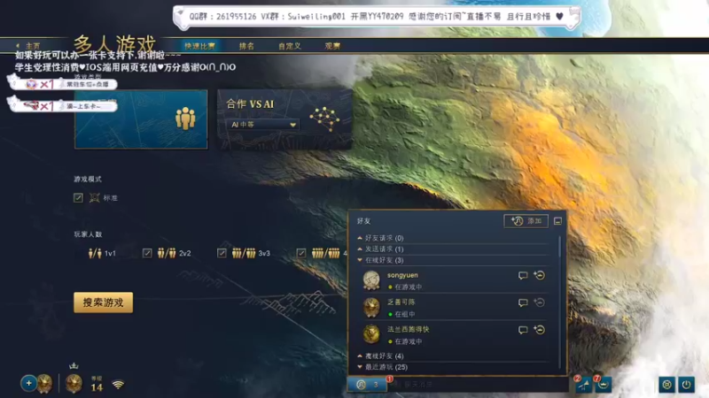This screenshot has width=709, height=398.
Task: Open chat with songyuen
Action: pos(523,276)
